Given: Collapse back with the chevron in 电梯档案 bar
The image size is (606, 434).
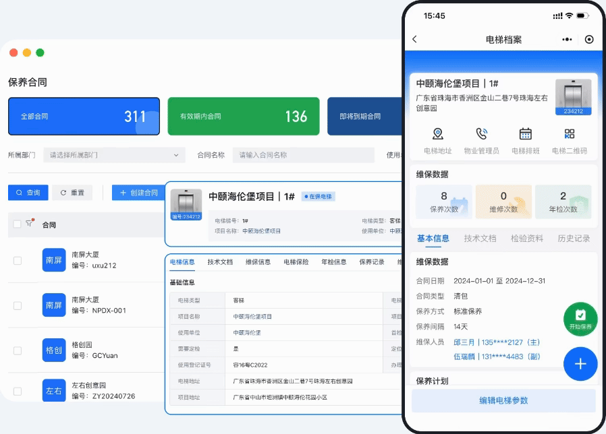Looking at the screenshot, I should pos(414,39).
